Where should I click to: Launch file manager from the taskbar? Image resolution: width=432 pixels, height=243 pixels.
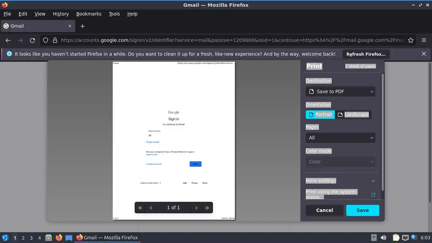48,238
